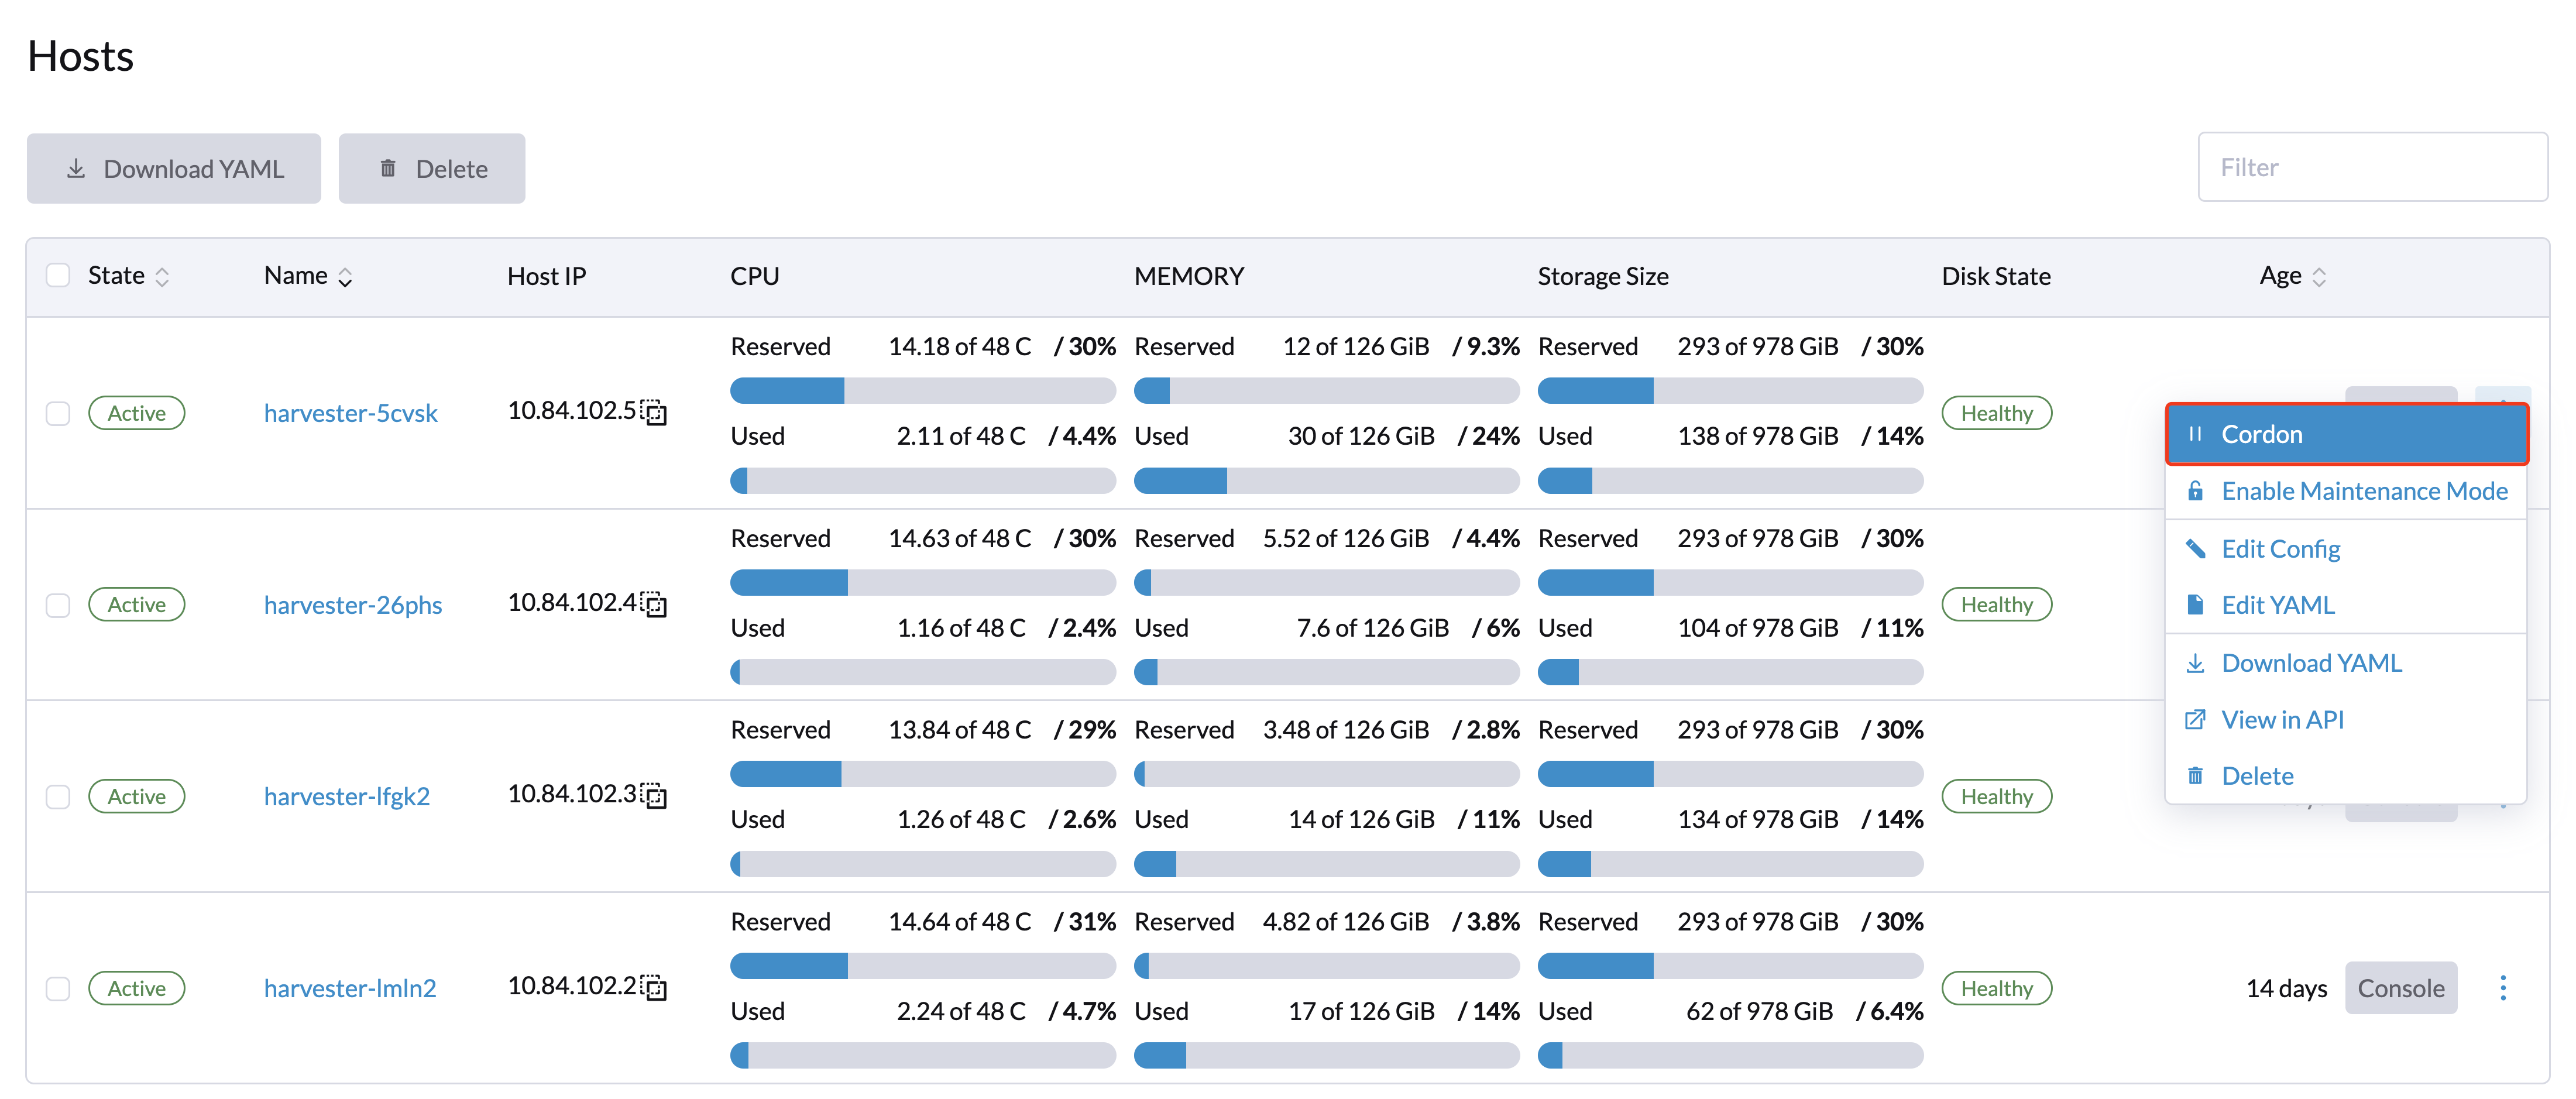Viewport: 2576px width, 1099px height.
Task: Click the pencil icon beside Edit Config
Action: click(2195, 549)
